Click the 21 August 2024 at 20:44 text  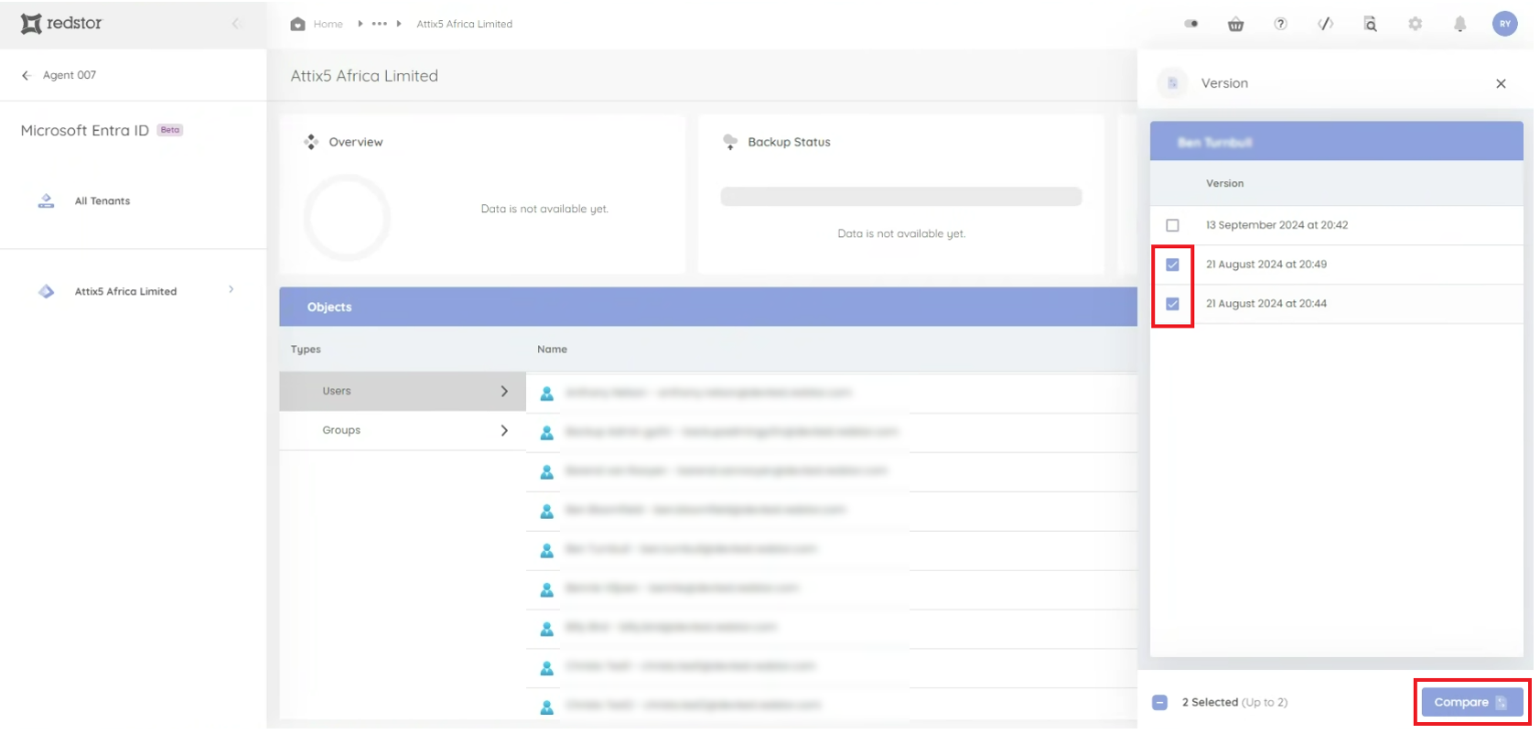tap(1265, 304)
